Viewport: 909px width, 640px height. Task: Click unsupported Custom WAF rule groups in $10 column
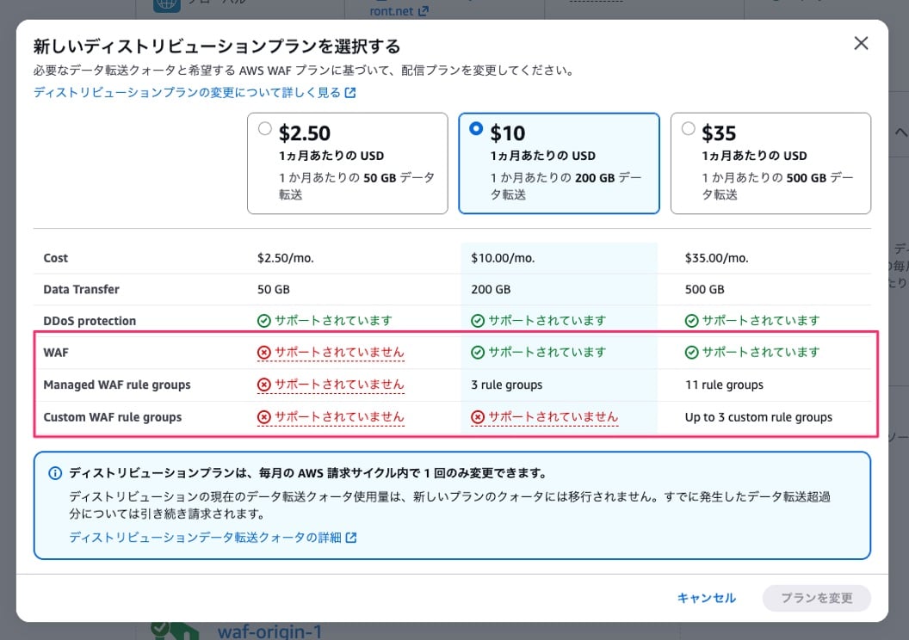point(544,417)
